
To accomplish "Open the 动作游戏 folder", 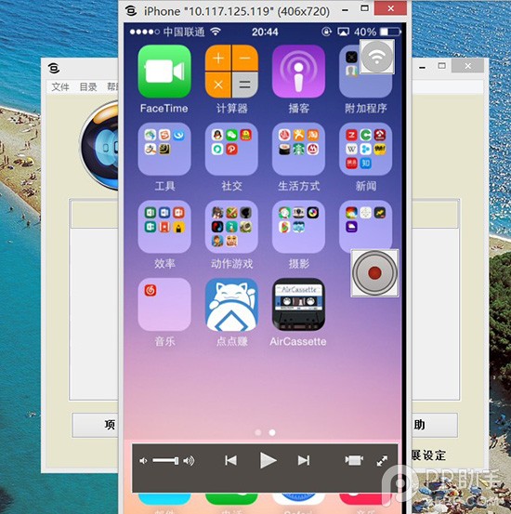I will 231,227.
